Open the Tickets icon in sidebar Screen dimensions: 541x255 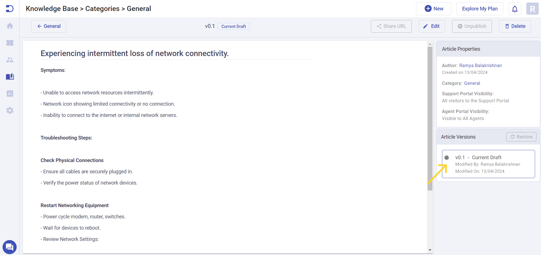click(10, 43)
